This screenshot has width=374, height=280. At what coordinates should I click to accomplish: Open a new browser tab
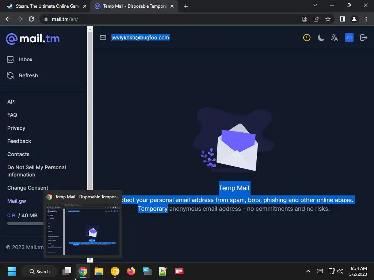[x=186, y=7]
